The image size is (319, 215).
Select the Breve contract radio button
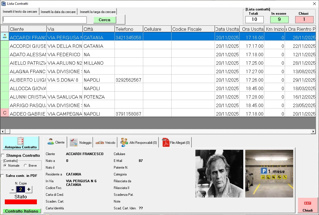click(26, 166)
